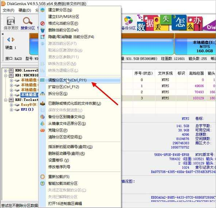
Task: Expand the HD0:Lenovo disk tree node
Action: tap(5, 71)
